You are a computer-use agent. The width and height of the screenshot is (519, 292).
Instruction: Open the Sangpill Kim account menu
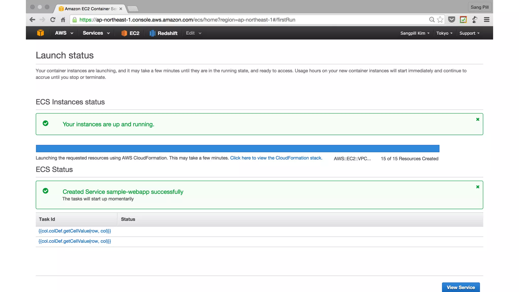pyautogui.click(x=415, y=33)
